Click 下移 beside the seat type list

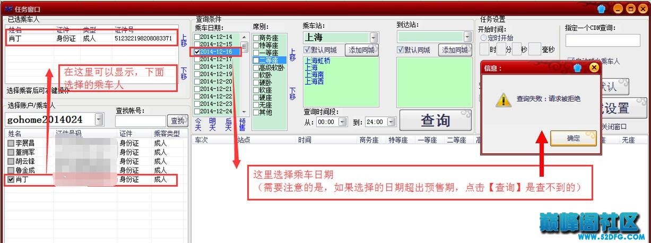[292, 93]
